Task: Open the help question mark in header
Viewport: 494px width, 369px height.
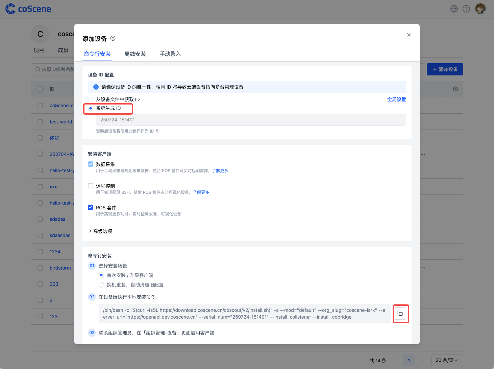Action: pos(466,9)
